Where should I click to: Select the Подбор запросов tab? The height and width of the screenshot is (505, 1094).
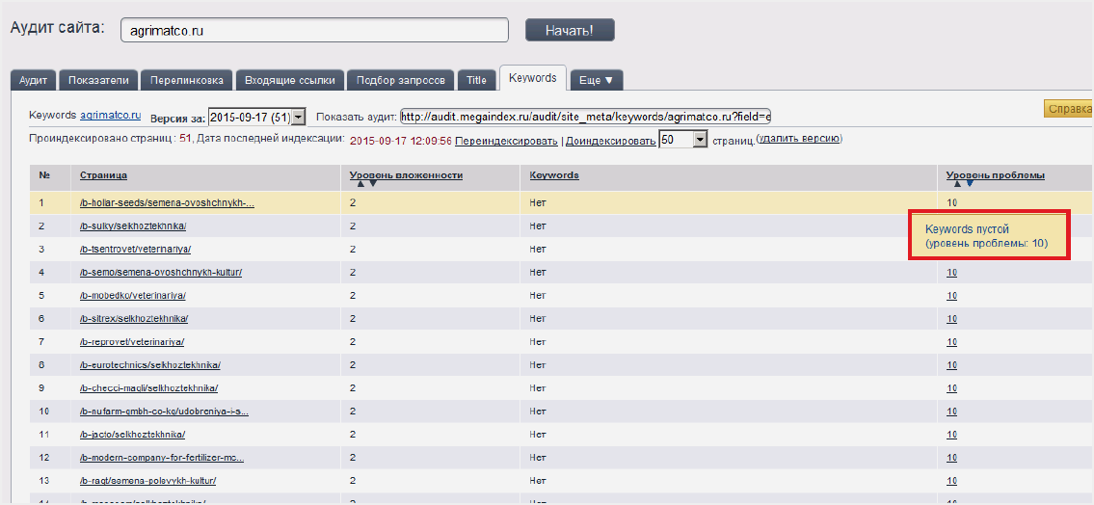click(400, 80)
